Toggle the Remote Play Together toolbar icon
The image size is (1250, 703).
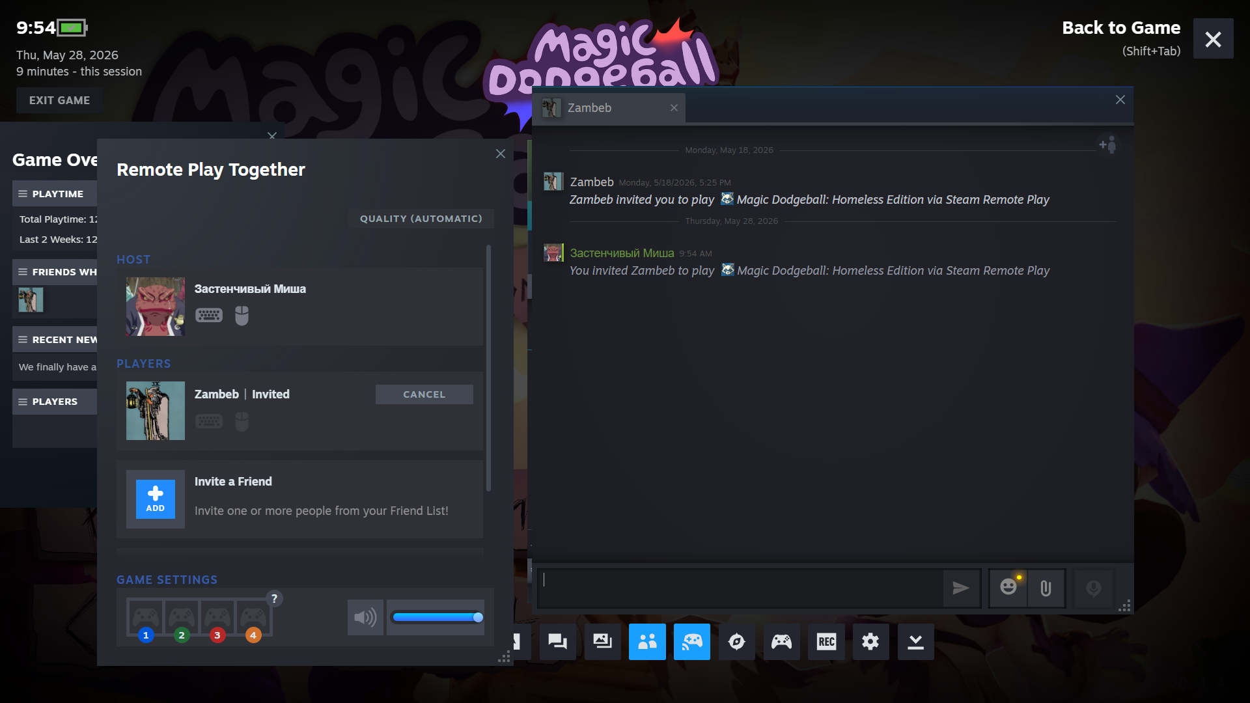[692, 642]
